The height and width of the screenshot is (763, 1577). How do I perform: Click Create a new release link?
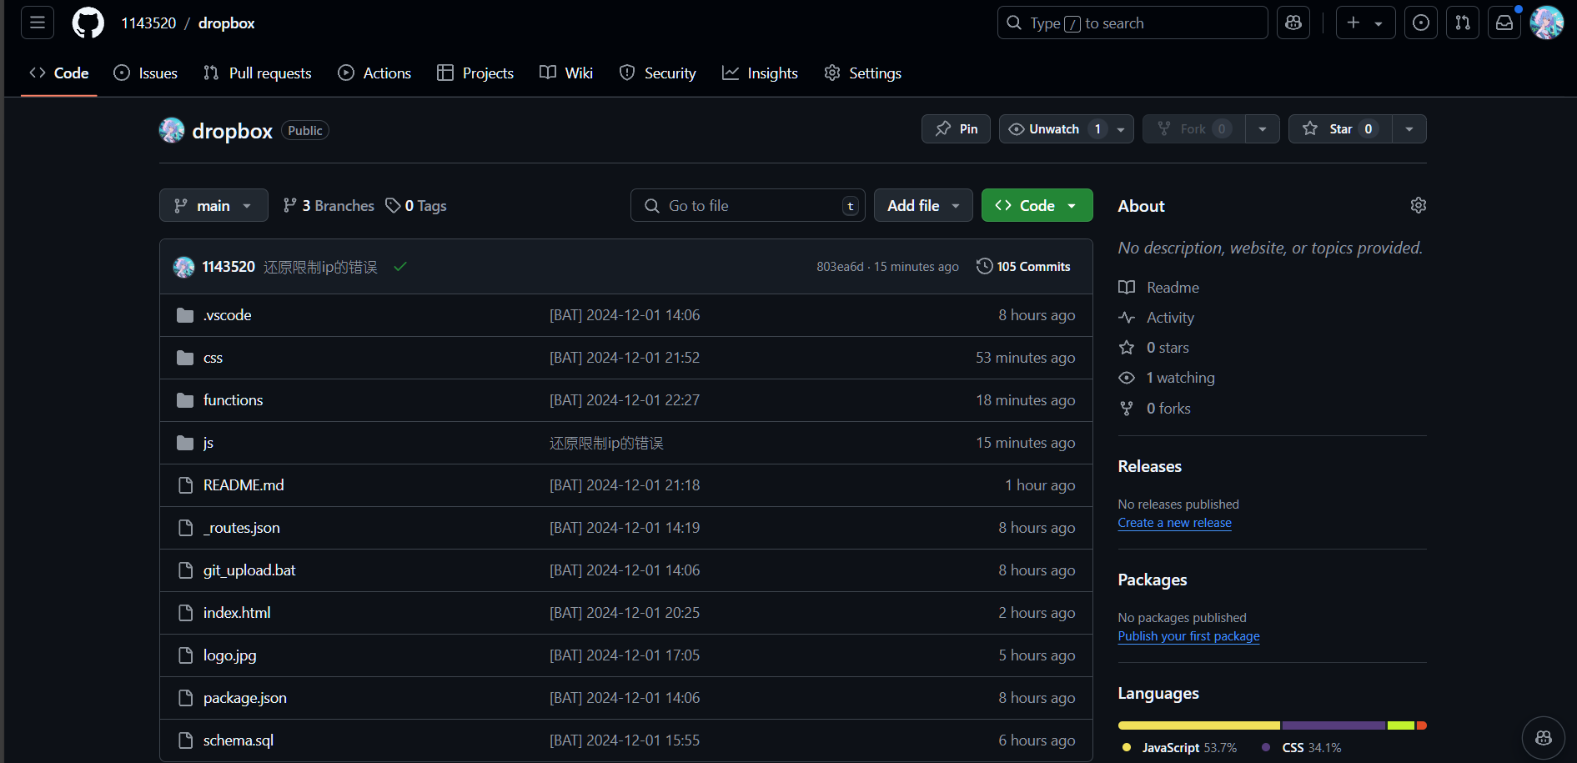coord(1174,523)
